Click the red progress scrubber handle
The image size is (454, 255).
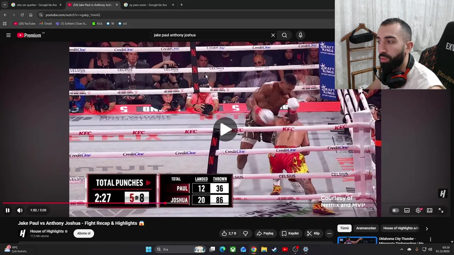tap(166, 203)
